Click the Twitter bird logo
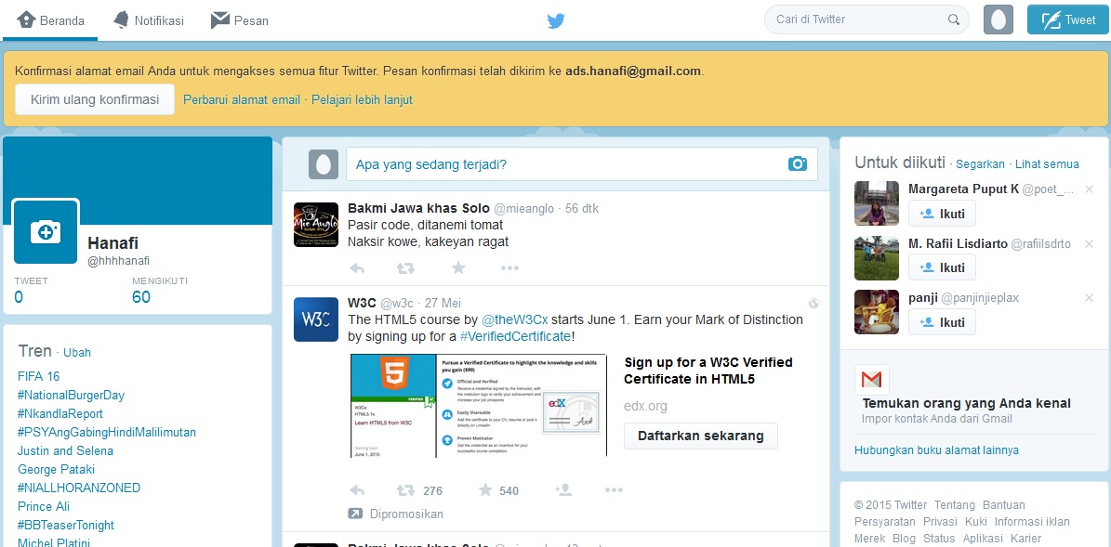 pyautogui.click(x=556, y=21)
